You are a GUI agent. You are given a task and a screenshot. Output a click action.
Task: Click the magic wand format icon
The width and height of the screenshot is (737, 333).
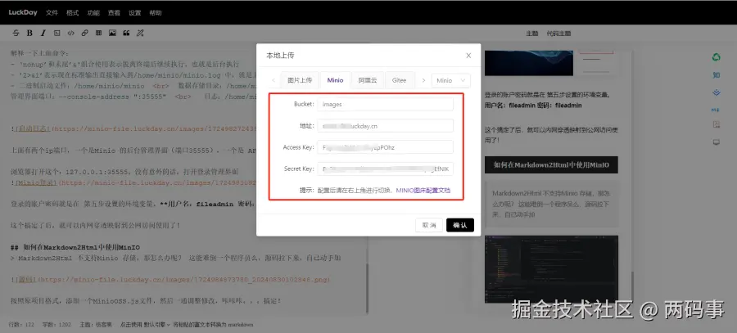[139, 34]
